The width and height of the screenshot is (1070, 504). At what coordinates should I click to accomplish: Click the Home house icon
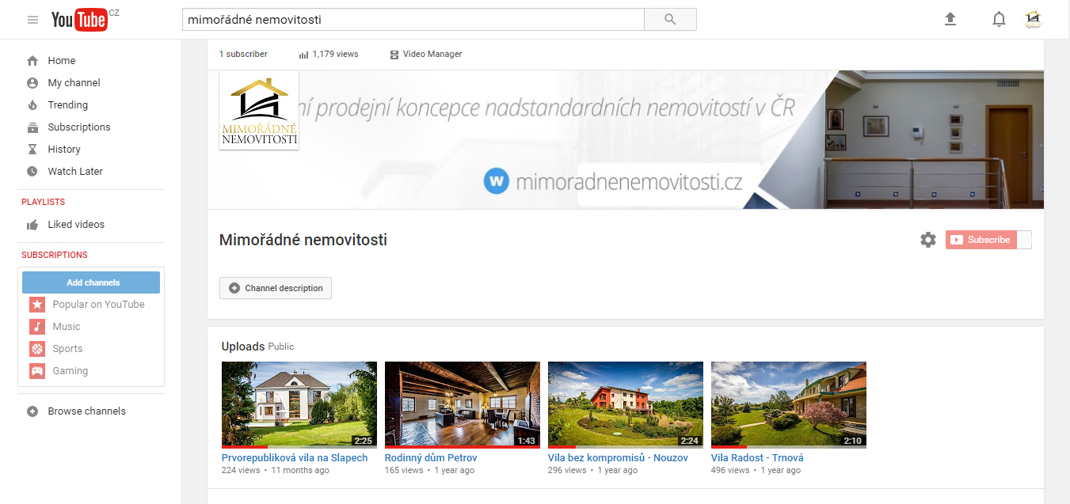32,61
